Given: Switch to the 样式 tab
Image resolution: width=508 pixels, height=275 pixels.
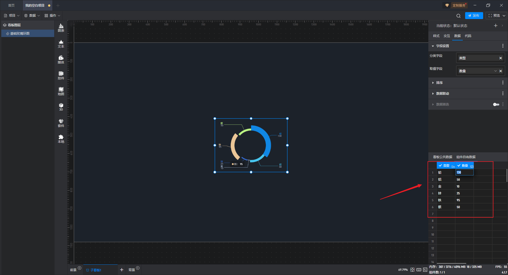Looking at the screenshot, I should [436, 36].
